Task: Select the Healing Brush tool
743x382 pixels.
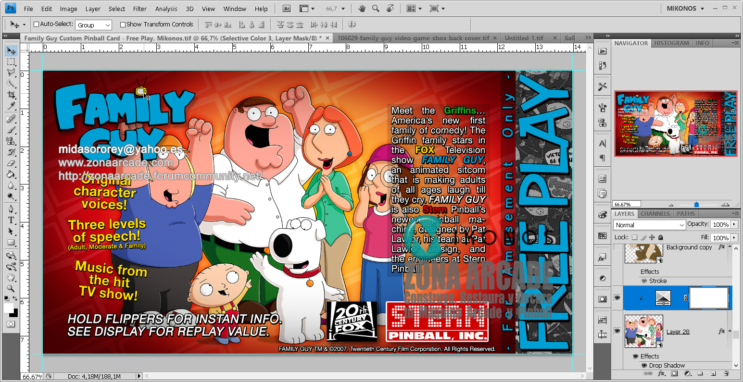Action: click(11, 119)
